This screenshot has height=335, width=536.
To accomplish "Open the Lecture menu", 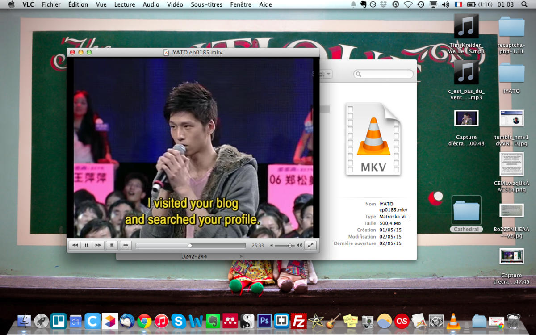I will [x=125, y=4].
